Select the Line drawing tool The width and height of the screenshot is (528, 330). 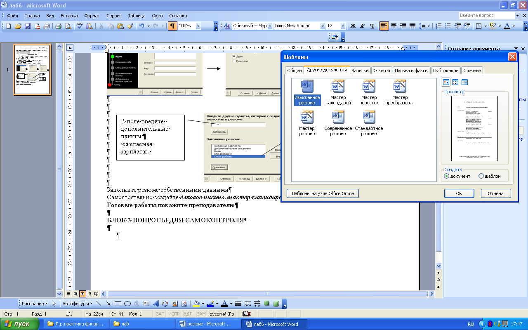99,304
